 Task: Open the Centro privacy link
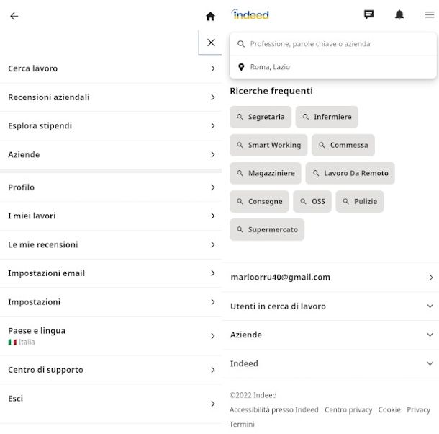tap(348, 410)
